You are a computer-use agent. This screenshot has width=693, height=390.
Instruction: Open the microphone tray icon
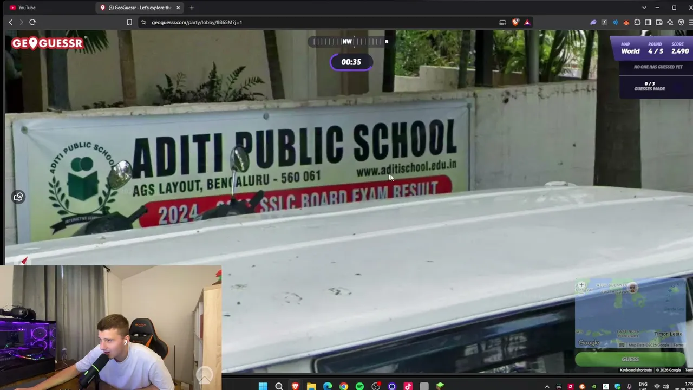[x=629, y=386]
